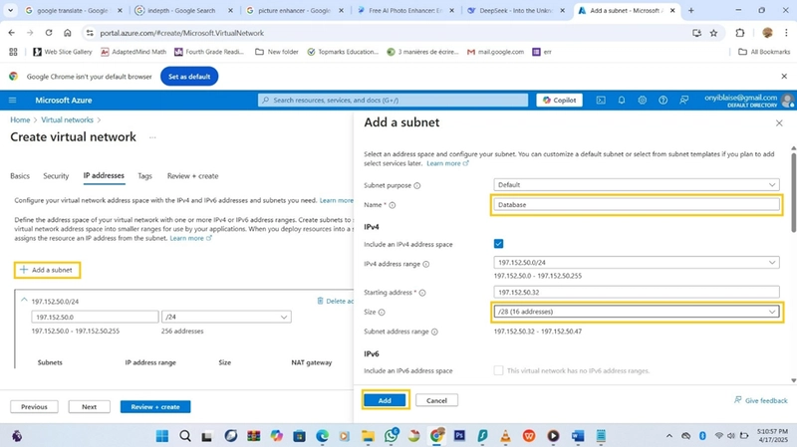Viewport: 797px width, 447px height.
Task: Click the Azure search resources box
Action: 393,101
